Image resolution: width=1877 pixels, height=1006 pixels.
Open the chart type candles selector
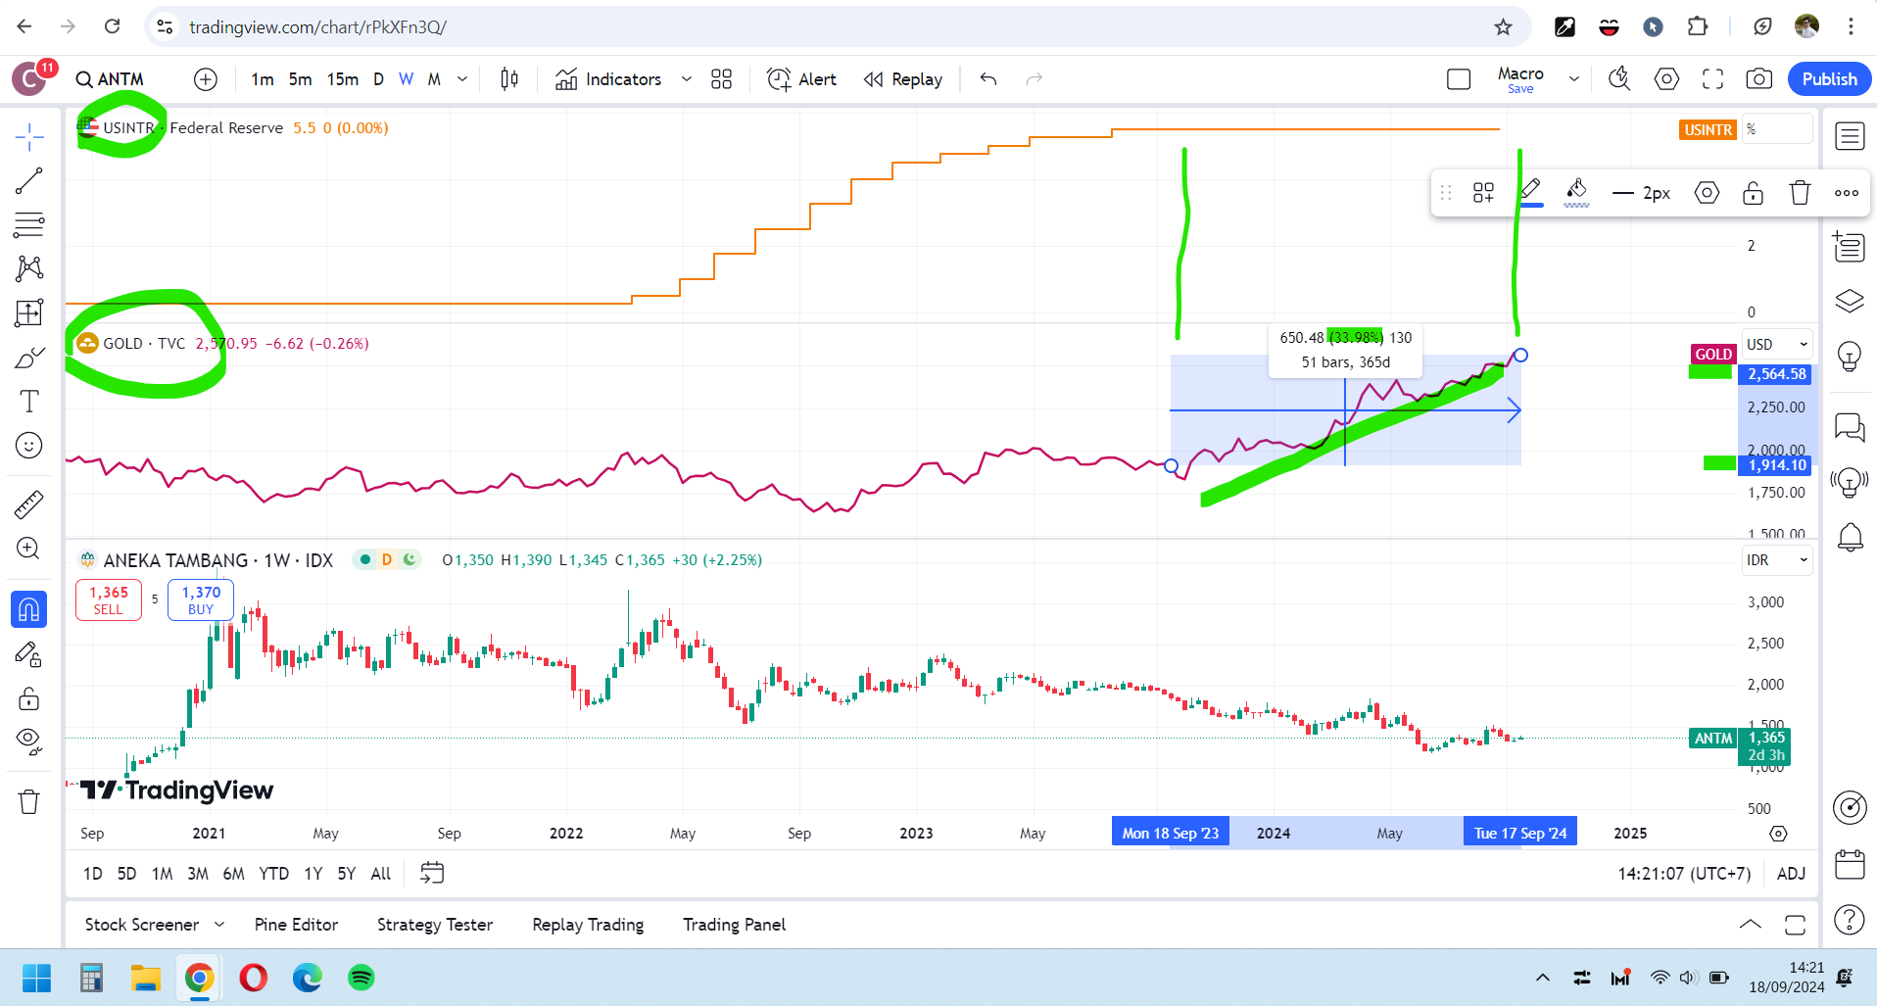[509, 79]
